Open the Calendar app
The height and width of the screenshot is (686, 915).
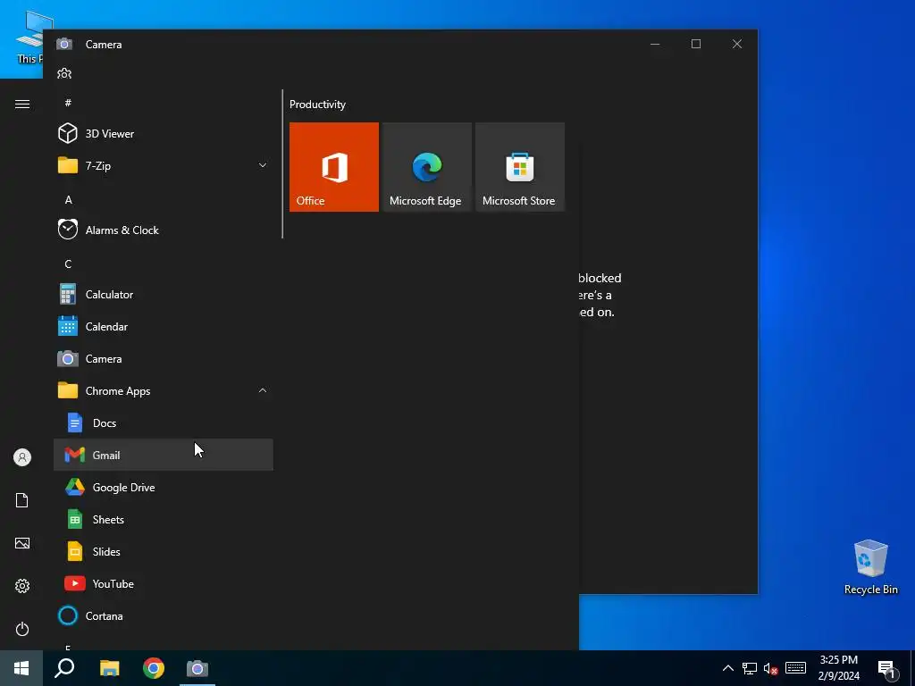(x=164, y=326)
